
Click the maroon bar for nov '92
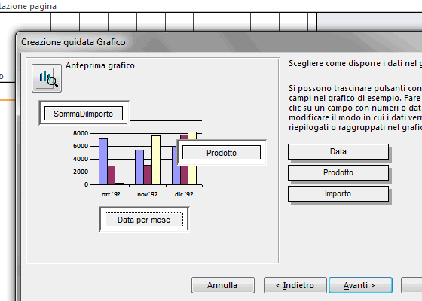148,175
